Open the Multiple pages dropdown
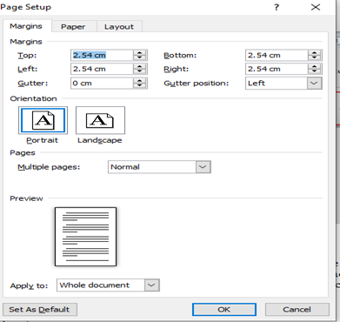This screenshot has height=322, width=340. point(203,167)
